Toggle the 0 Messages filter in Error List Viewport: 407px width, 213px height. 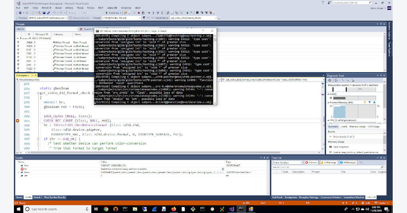[348, 163]
